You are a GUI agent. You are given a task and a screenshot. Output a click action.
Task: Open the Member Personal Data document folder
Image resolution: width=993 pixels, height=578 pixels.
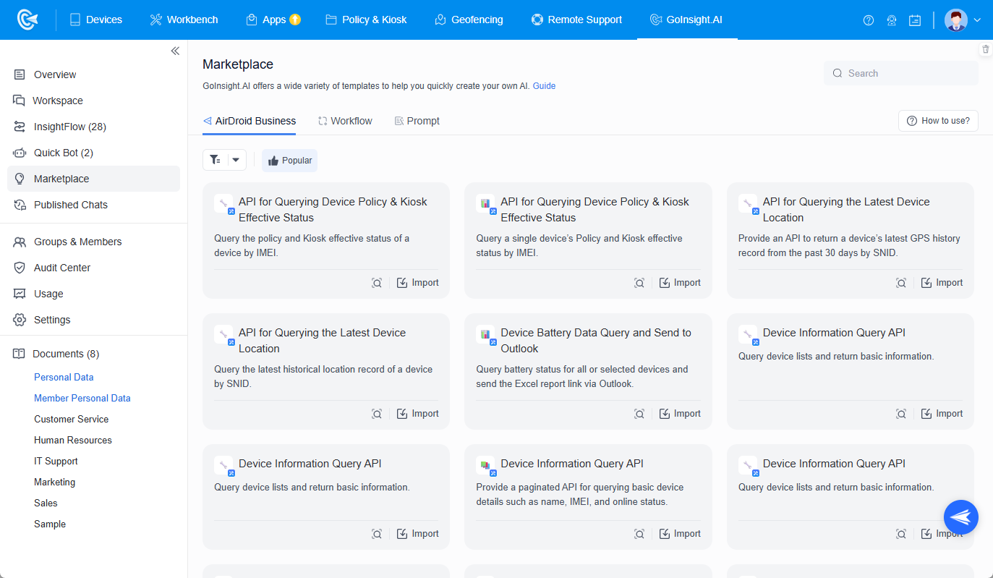(x=82, y=398)
